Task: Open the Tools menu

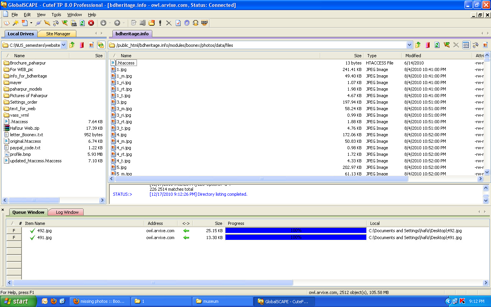Action: (56, 15)
